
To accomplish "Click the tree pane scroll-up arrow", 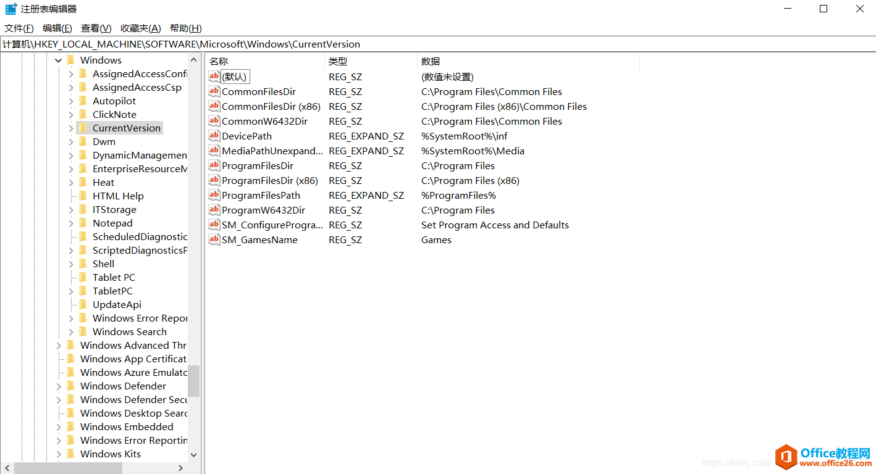I will click(194, 60).
